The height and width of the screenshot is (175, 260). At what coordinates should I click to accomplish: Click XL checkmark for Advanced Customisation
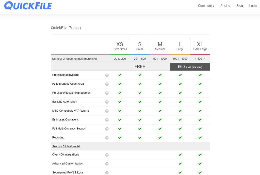click(x=200, y=164)
